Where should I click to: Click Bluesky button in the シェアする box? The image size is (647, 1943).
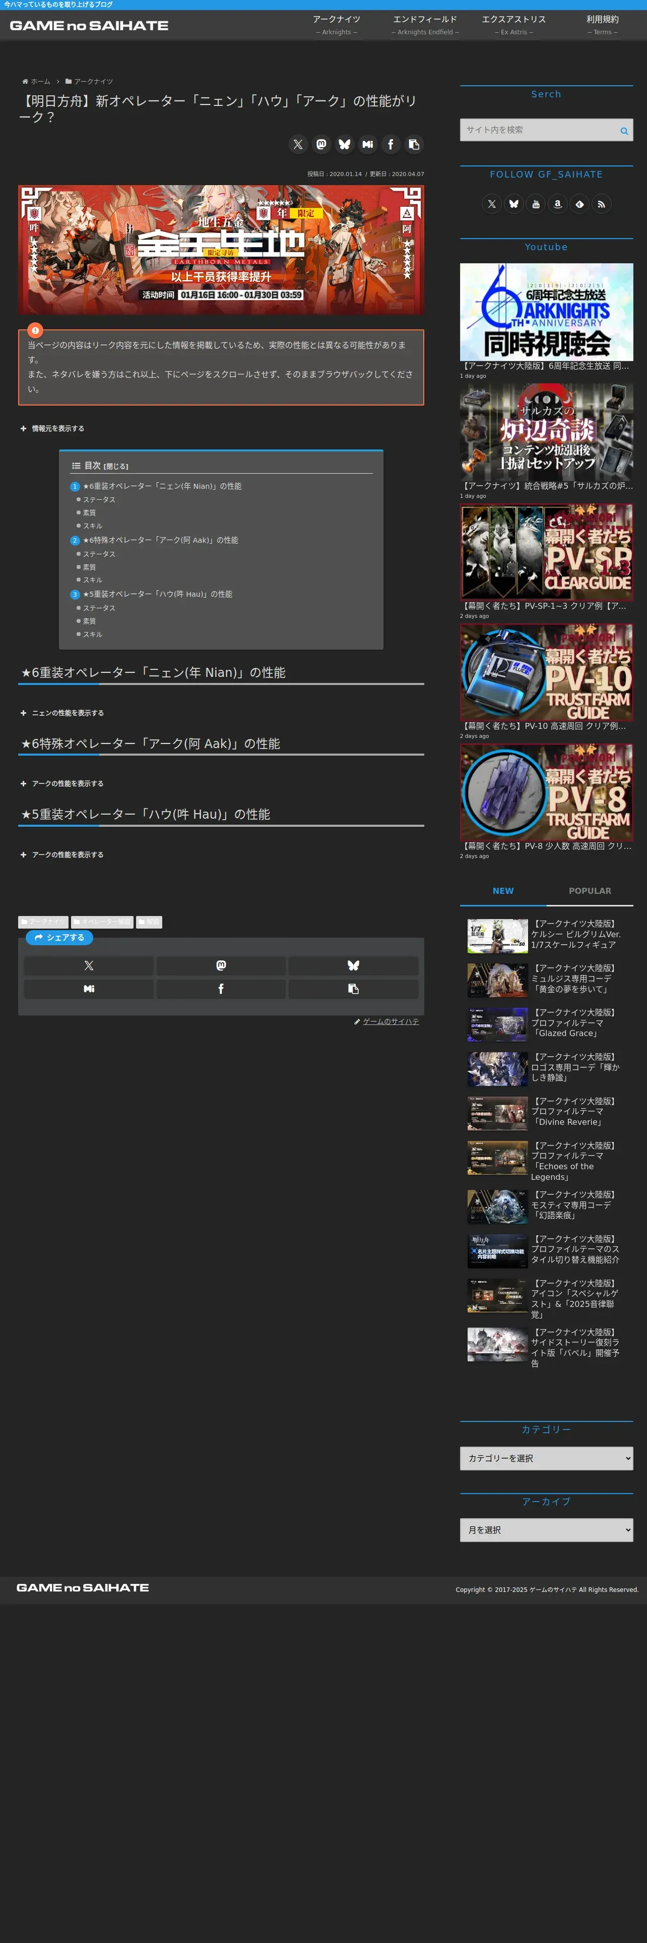(x=353, y=965)
